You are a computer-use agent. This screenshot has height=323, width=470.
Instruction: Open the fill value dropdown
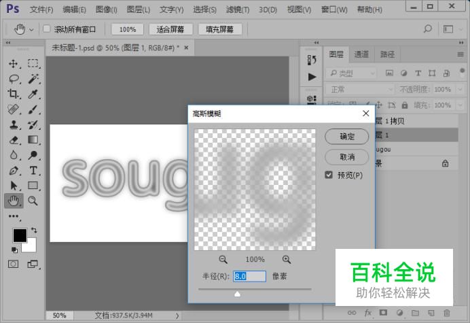460,105
